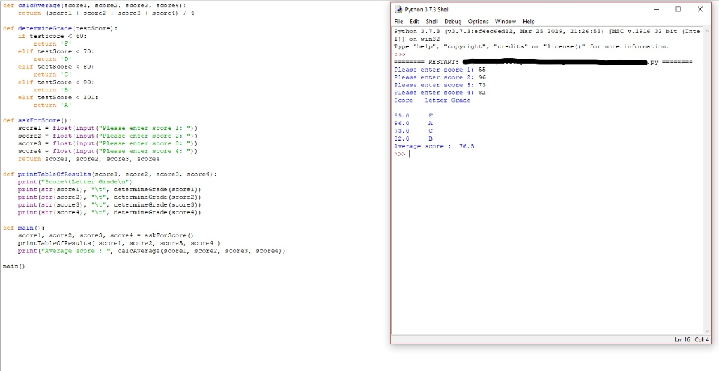This screenshot has width=719, height=371.
Task: Click the print line with determineGrade(score4)
Action: coord(110,213)
